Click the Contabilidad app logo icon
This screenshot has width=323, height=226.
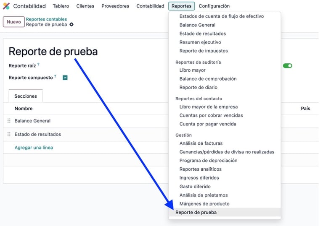[6, 6]
